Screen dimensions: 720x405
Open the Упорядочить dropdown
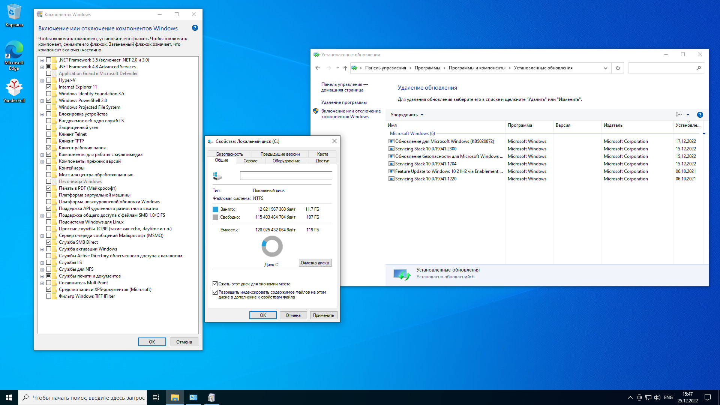click(x=407, y=115)
